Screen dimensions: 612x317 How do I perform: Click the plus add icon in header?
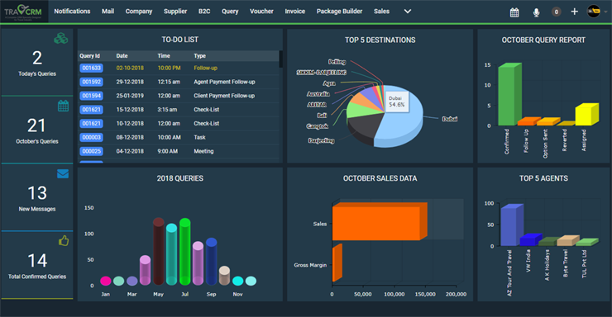(575, 12)
